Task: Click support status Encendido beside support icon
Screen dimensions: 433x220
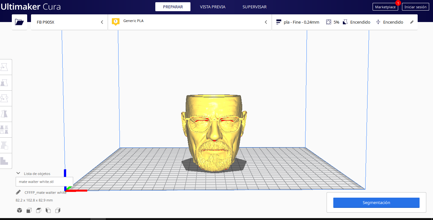Action: tap(360, 22)
